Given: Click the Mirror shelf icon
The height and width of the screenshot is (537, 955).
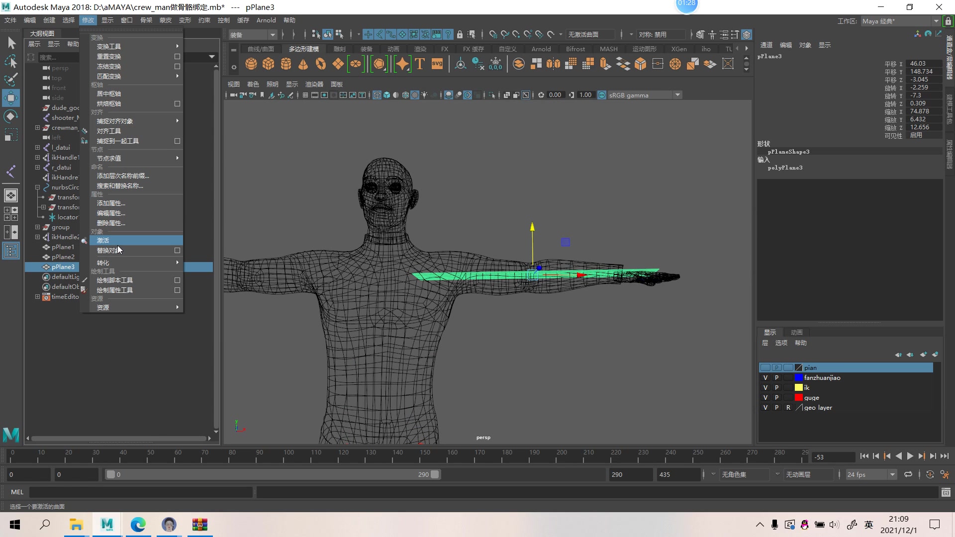Looking at the screenshot, I should pyautogui.click(x=553, y=64).
